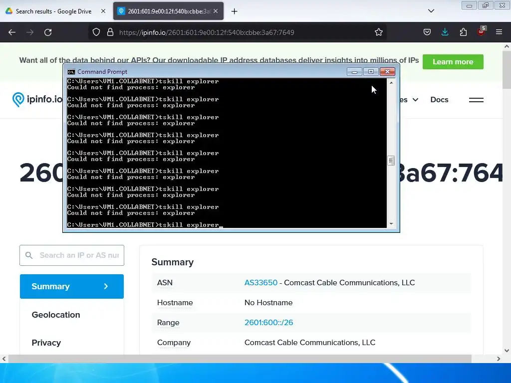Open a new browser tab
The height and width of the screenshot is (383, 511).
pos(235,11)
